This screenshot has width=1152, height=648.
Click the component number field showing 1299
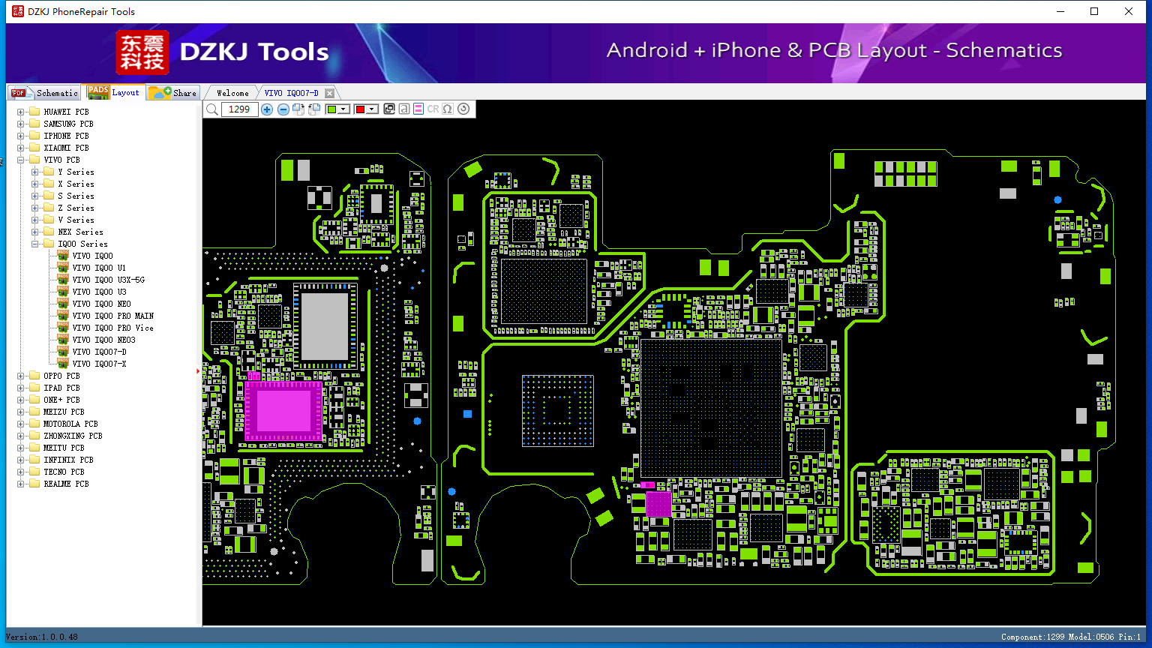pos(240,109)
